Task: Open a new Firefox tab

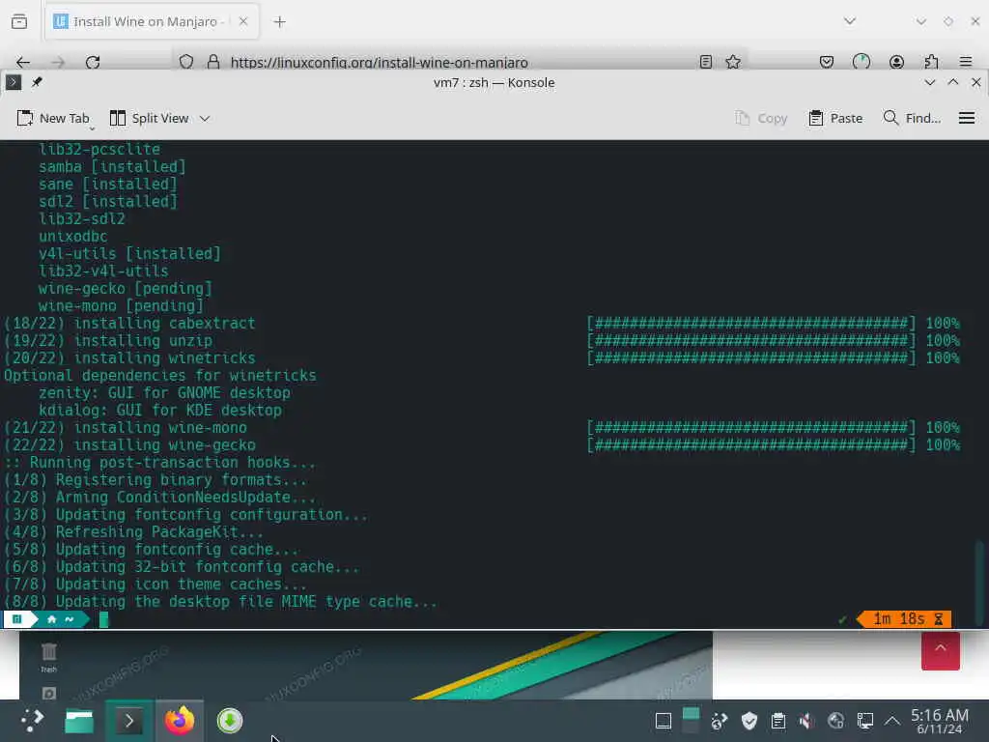Action: coord(279,22)
